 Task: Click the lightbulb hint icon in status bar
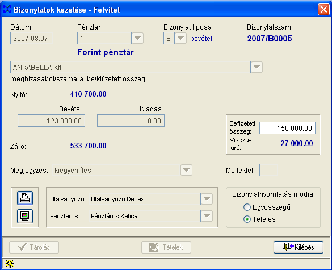(10, 264)
